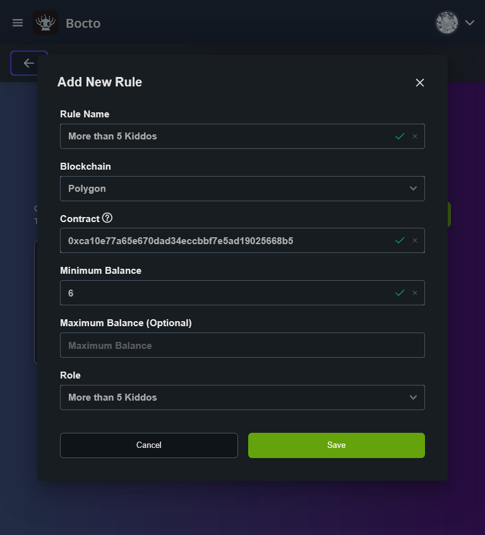Expand the account menu chevron
The width and height of the screenshot is (485, 535).
470,23
